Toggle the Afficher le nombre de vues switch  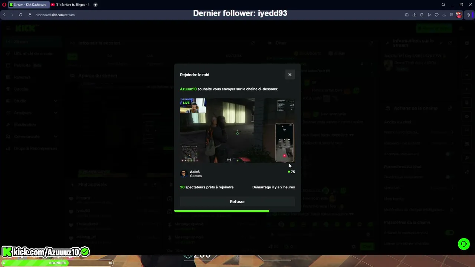[x=450, y=233]
